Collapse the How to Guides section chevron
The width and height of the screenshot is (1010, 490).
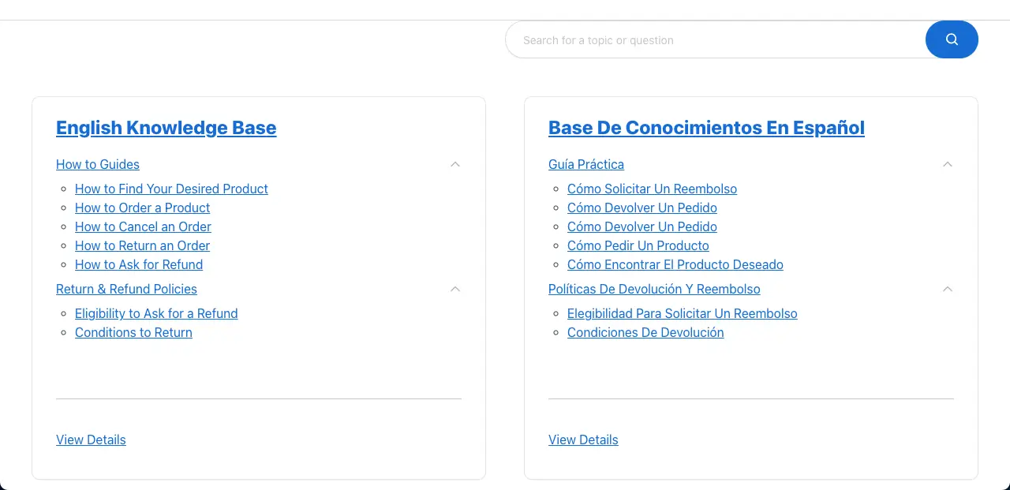pyautogui.click(x=455, y=164)
